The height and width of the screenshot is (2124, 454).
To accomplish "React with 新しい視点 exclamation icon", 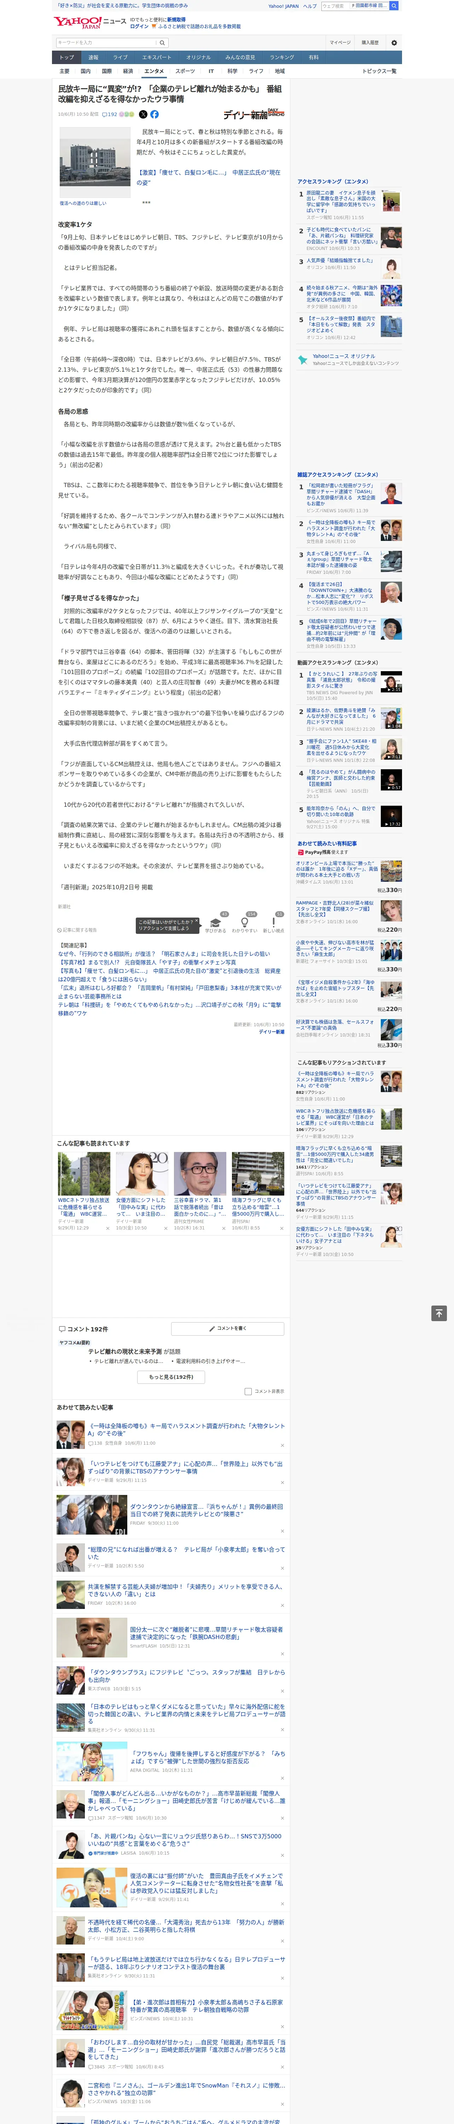I will pyautogui.click(x=274, y=922).
